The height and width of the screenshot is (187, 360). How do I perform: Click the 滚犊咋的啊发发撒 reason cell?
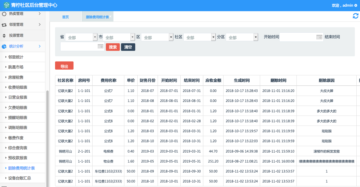pyautogui.click(x=326, y=151)
